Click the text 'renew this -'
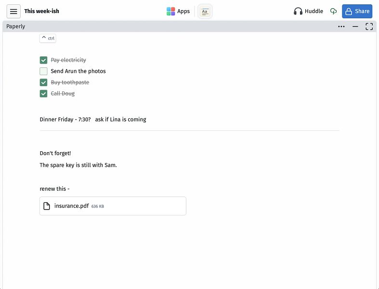The height and width of the screenshot is (289, 379). point(54,189)
